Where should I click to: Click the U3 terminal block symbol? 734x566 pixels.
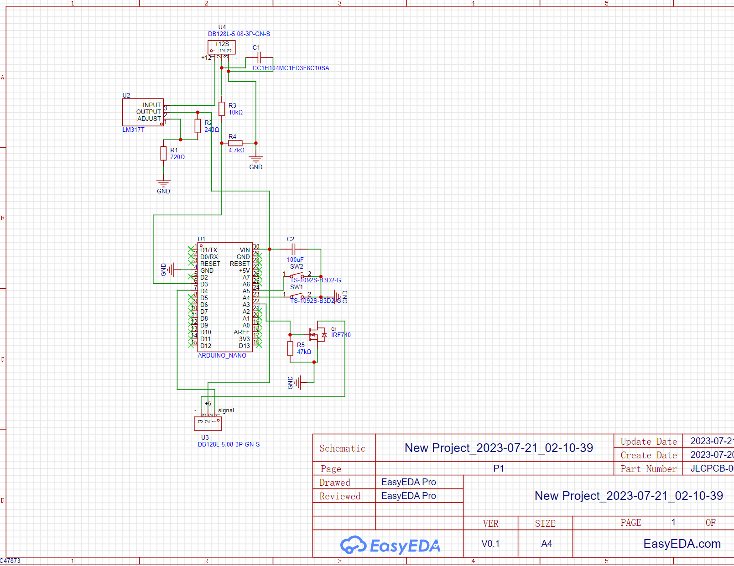(x=208, y=424)
